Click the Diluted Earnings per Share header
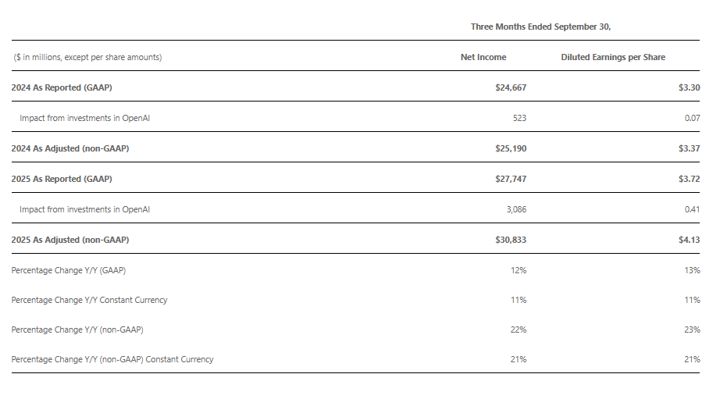 coord(613,57)
